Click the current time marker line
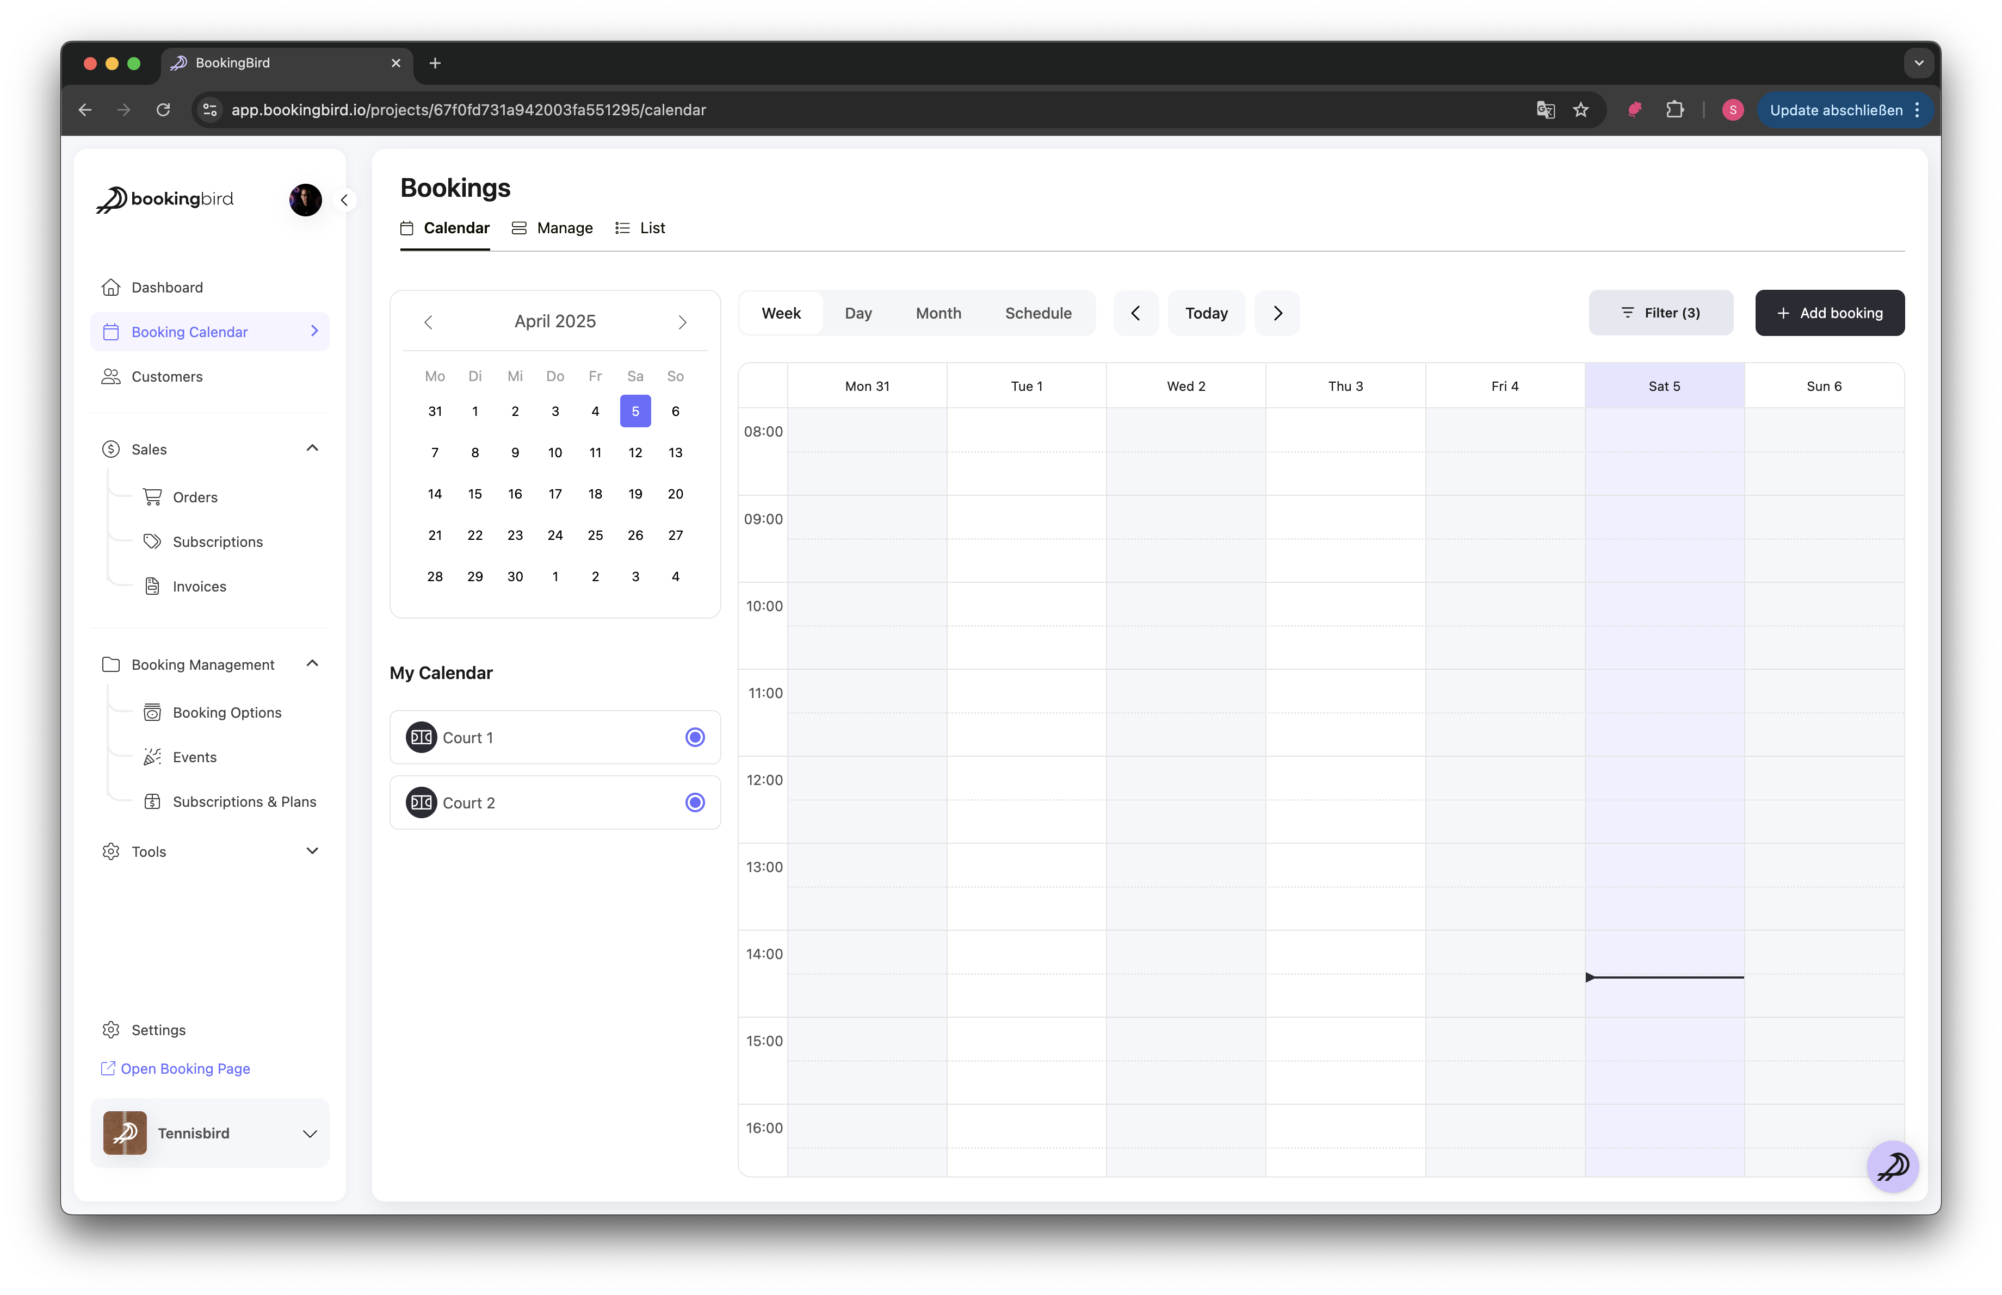Screen dimensions: 2002x1295 point(1664,978)
